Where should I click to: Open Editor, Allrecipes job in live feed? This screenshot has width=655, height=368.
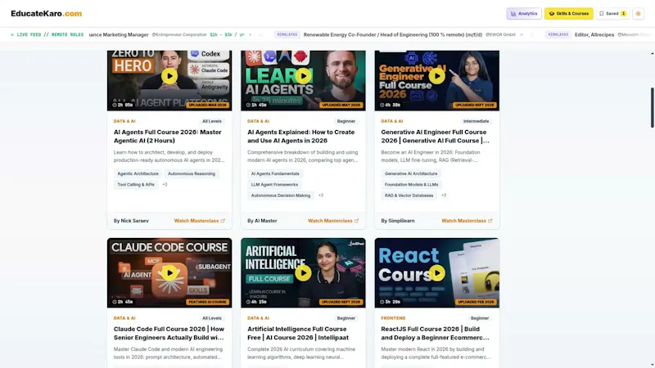tap(594, 34)
